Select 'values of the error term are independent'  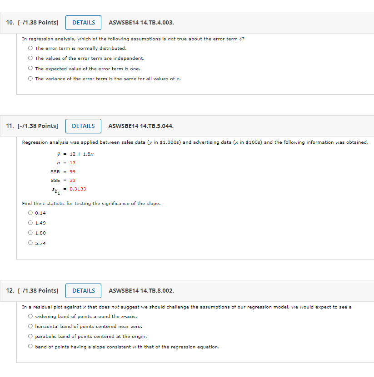(30, 58)
